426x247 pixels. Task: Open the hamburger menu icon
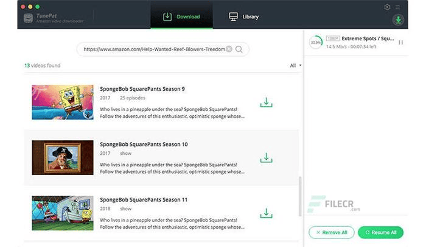click(x=397, y=7)
